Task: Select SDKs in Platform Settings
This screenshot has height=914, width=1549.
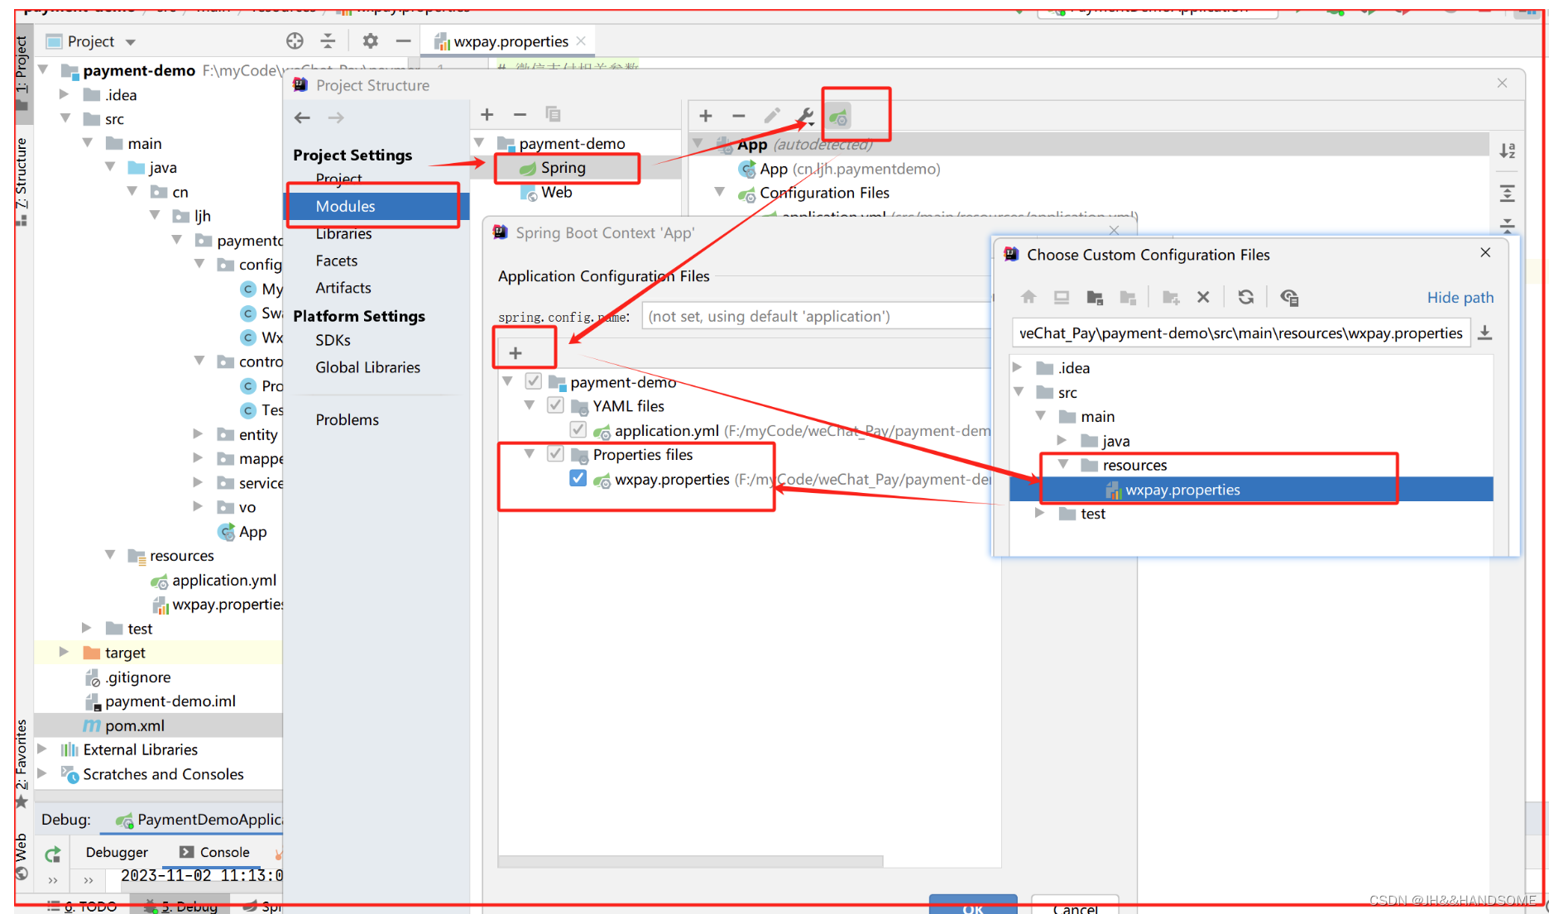Action: coord(333,340)
